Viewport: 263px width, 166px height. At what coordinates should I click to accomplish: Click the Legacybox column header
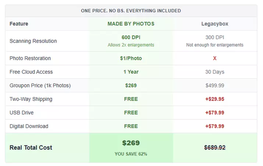click(x=215, y=24)
